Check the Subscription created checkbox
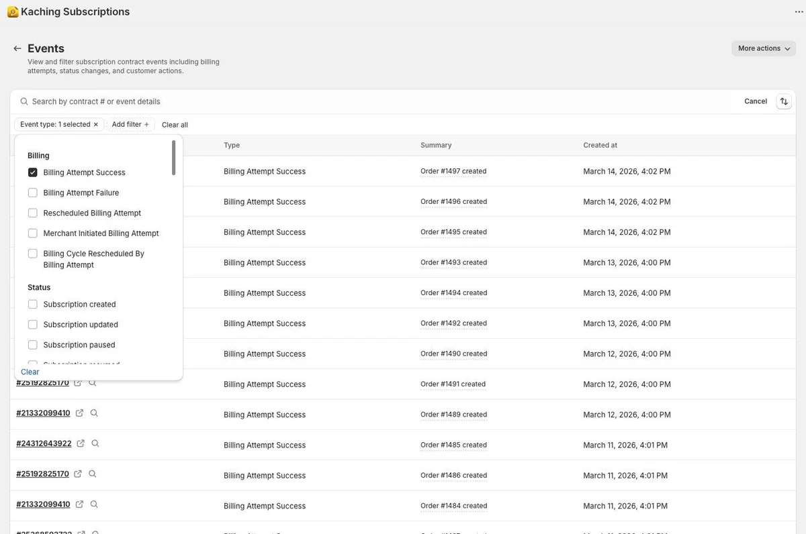Viewport: 806px width, 534px height. coord(32,304)
